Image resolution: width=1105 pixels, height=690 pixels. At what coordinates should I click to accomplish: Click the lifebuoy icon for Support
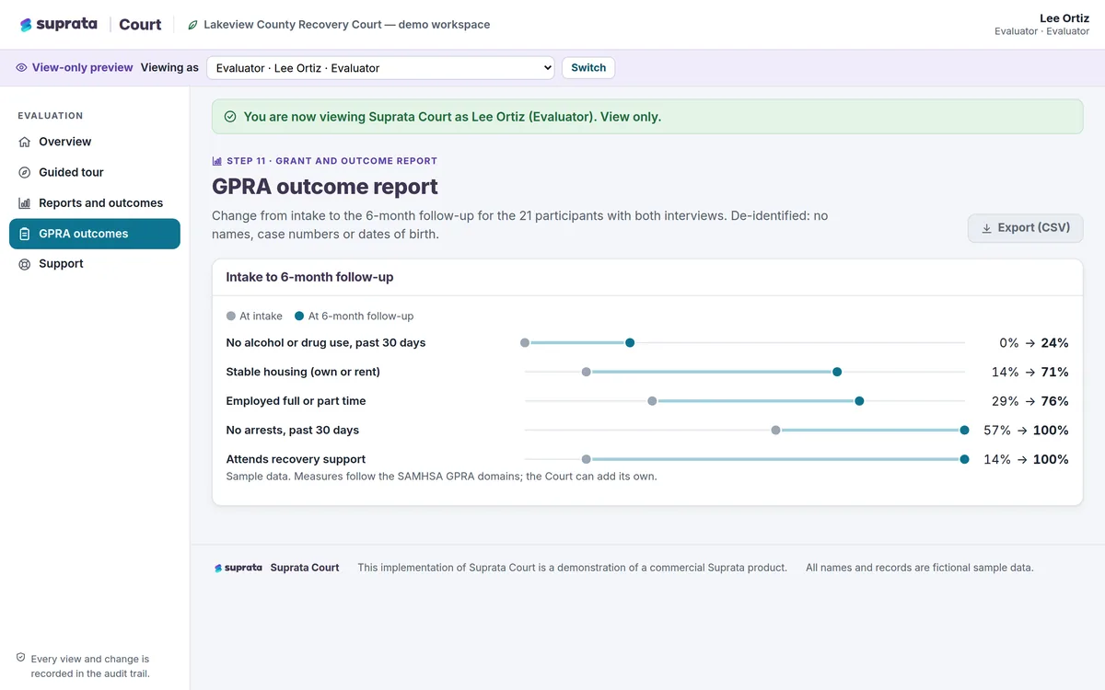pos(25,264)
